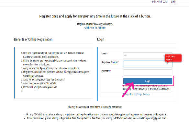Open the Forgot User Id link
189x125 pixels.
[x=129, y=94]
